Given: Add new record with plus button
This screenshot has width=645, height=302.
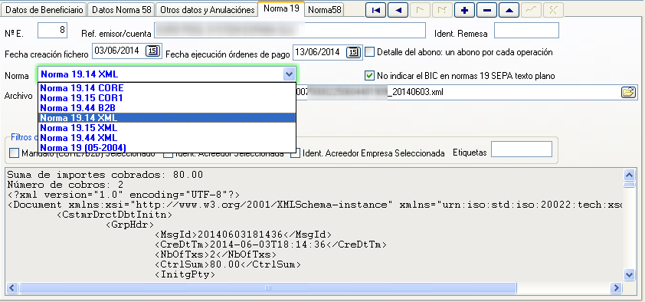Looking at the screenshot, I should coord(465,10).
